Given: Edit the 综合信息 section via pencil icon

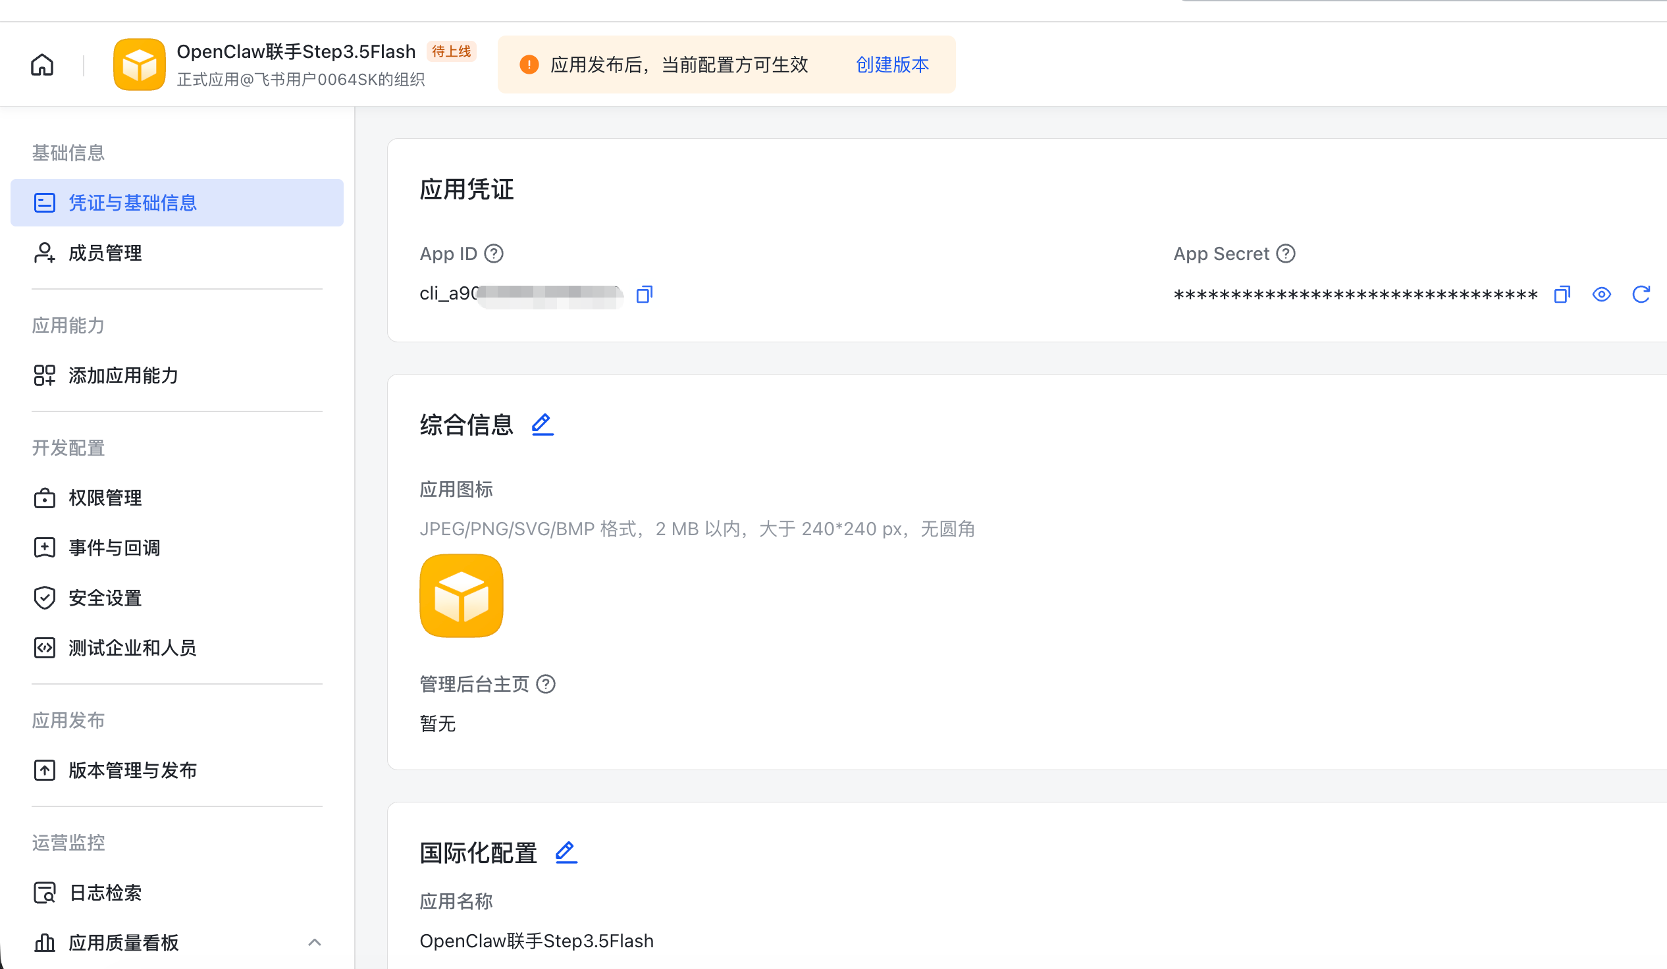Looking at the screenshot, I should click(x=542, y=424).
